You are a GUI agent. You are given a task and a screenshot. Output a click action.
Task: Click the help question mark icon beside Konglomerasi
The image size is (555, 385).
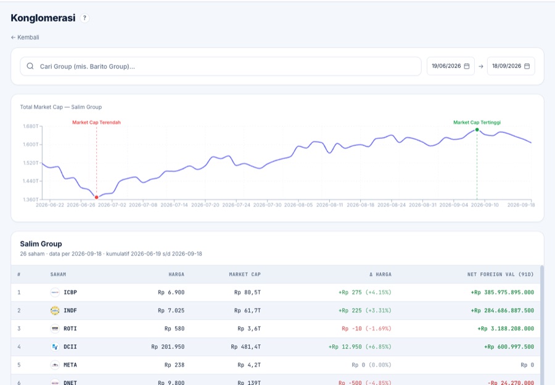click(84, 18)
